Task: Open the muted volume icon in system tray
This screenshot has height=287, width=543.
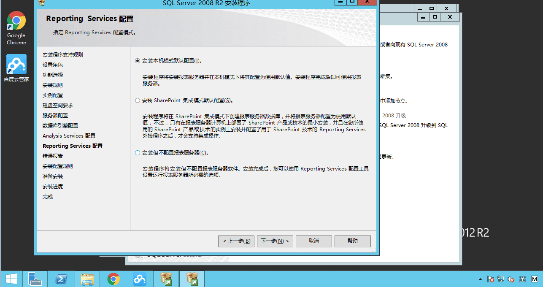Action: [x=510, y=279]
